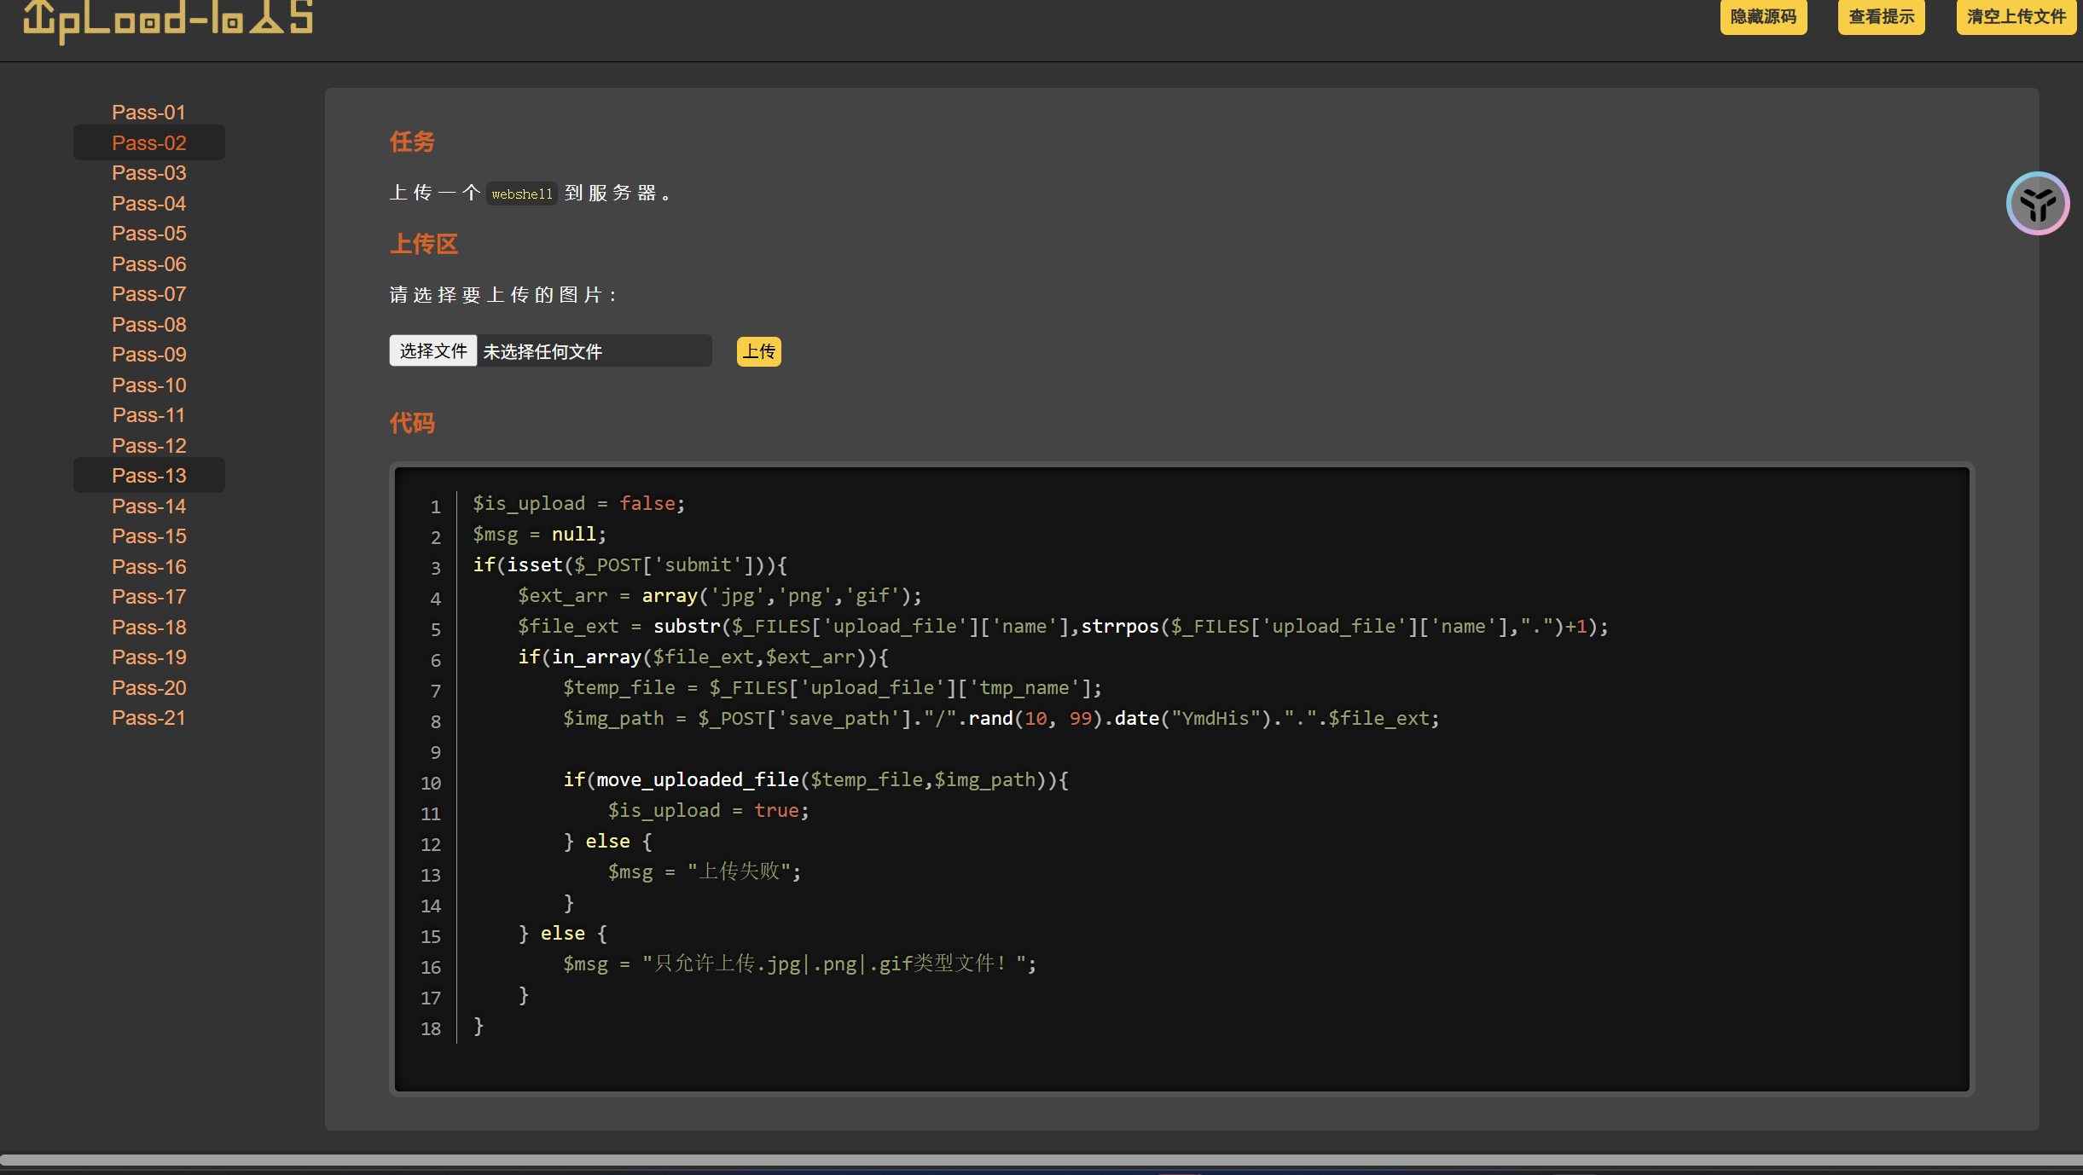
Task: Click the Upload-labs logo
Action: point(168,19)
